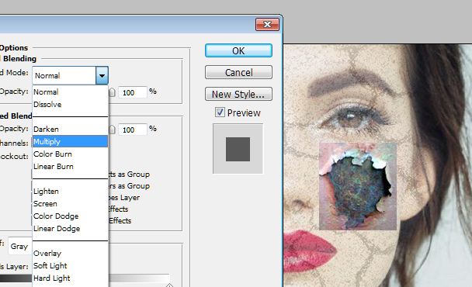Choose Linear Burn blend mode
The height and width of the screenshot is (287, 472).
point(70,166)
